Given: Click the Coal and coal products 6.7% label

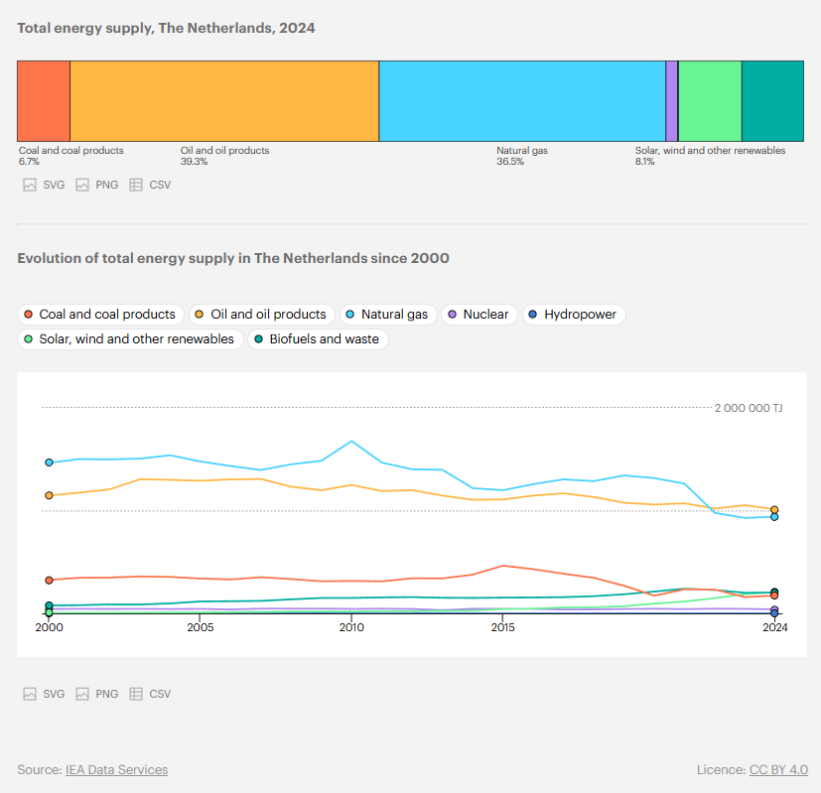Looking at the screenshot, I should click(71, 156).
